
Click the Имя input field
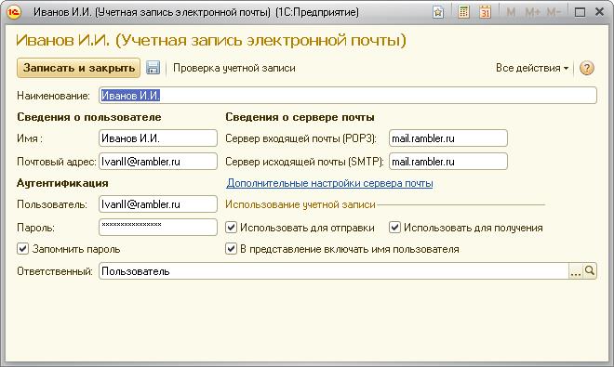pyautogui.click(x=158, y=138)
